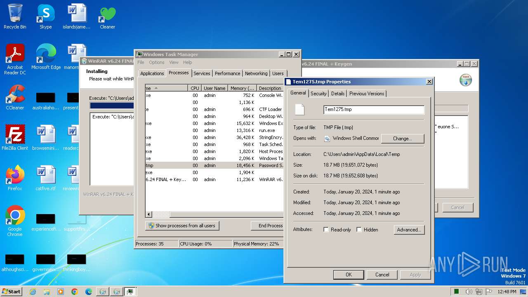Open the governmen desktop file
The image size is (528, 297).
click(46, 263)
